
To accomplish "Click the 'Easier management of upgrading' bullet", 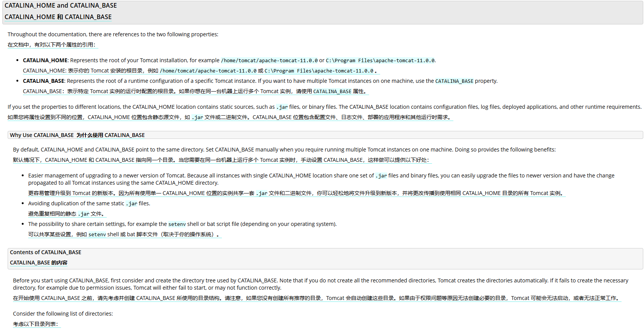I will [321, 179].
